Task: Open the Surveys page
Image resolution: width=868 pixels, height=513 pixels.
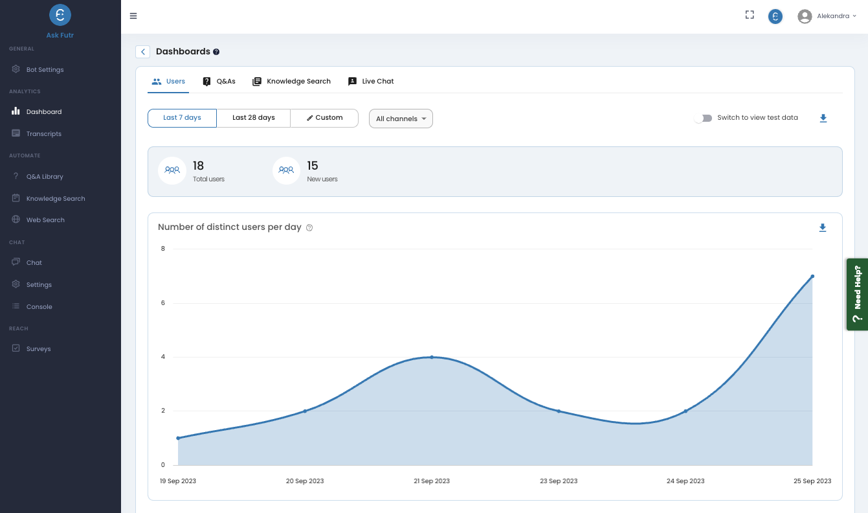Action: click(x=38, y=348)
